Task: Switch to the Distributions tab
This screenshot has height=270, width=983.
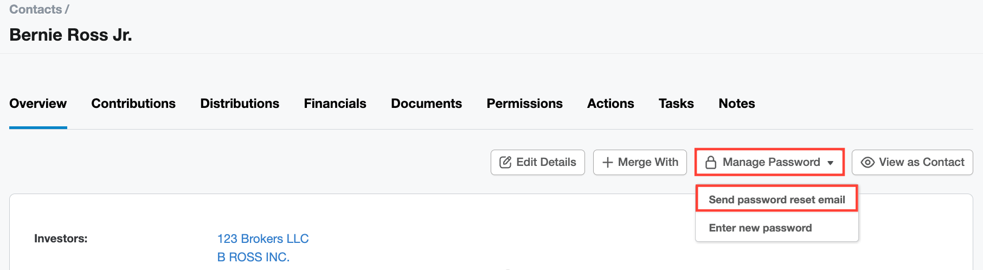Action: click(240, 104)
